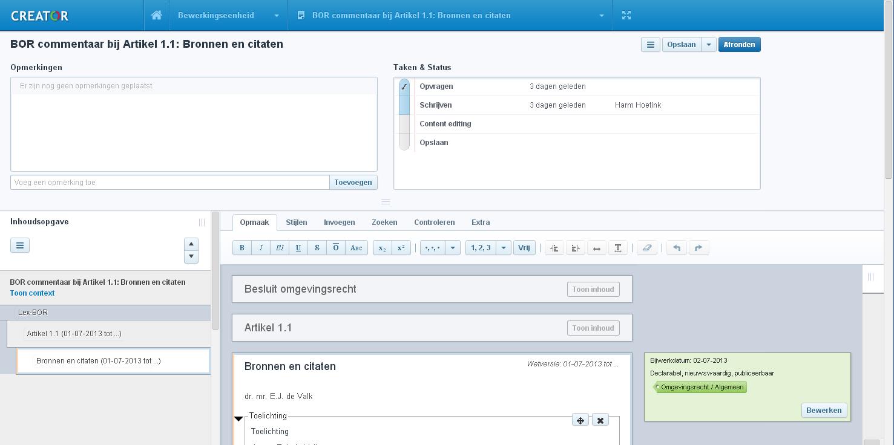Click the Toon context link
The width and height of the screenshot is (894, 445).
click(x=32, y=293)
